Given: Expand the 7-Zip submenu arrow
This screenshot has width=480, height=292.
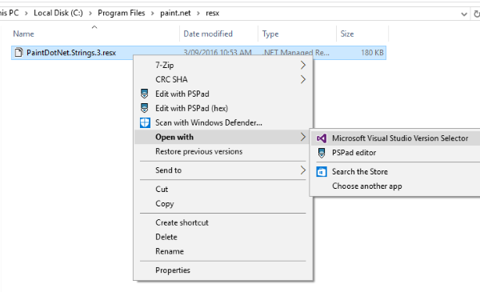Looking at the screenshot, I should coord(302,65).
